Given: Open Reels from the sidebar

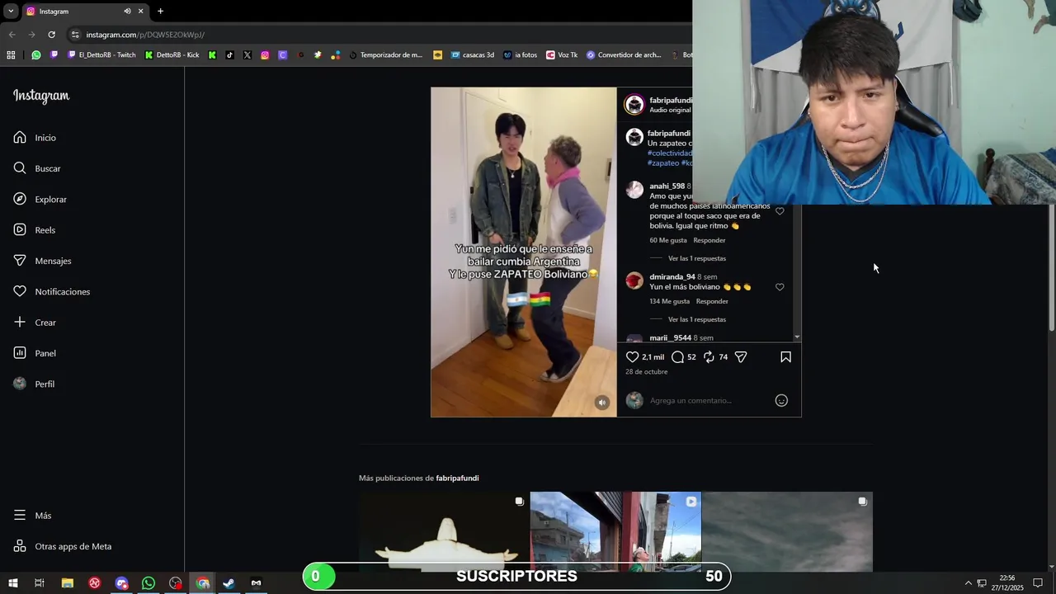Looking at the screenshot, I should pyautogui.click(x=34, y=230).
